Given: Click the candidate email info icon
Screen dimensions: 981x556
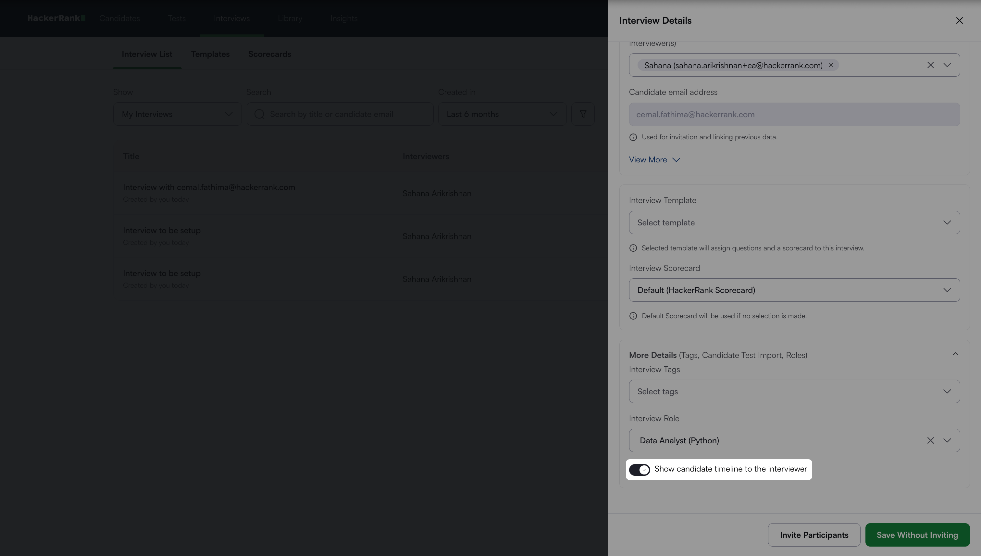Looking at the screenshot, I should pos(633,137).
